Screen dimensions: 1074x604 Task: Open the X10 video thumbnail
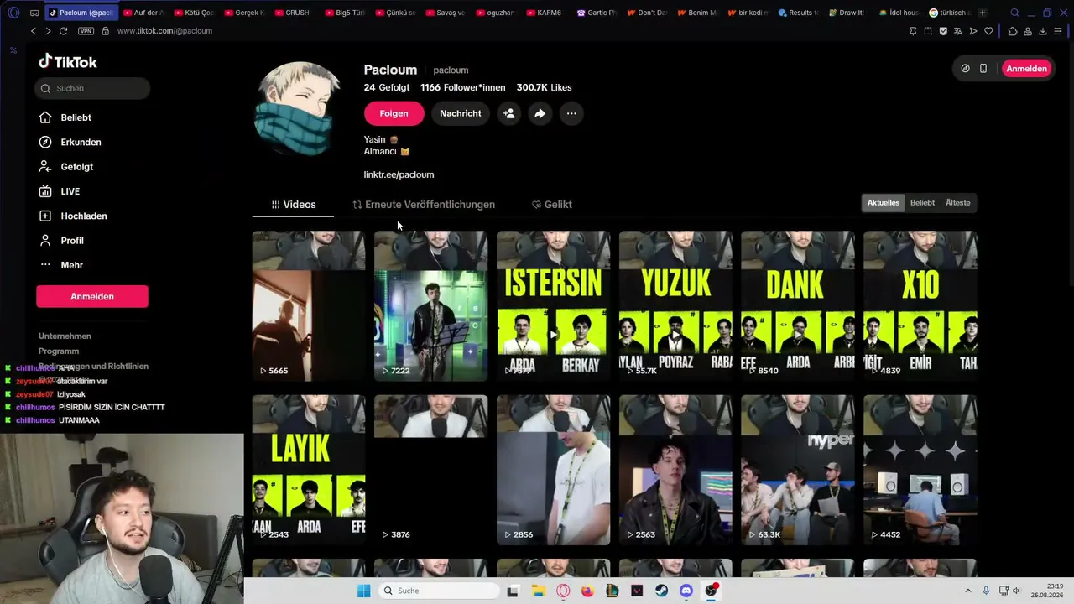coord(920,305)
